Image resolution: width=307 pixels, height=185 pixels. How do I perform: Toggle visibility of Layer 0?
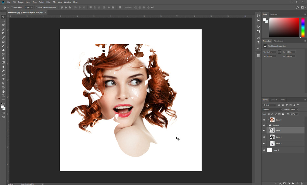click(x=264, y=120)
